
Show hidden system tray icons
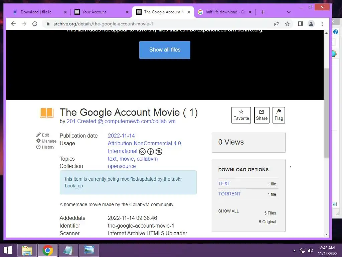click(294, 251)
